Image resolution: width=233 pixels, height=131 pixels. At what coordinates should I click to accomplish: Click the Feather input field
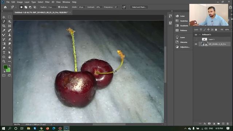[x=52, y=7]
